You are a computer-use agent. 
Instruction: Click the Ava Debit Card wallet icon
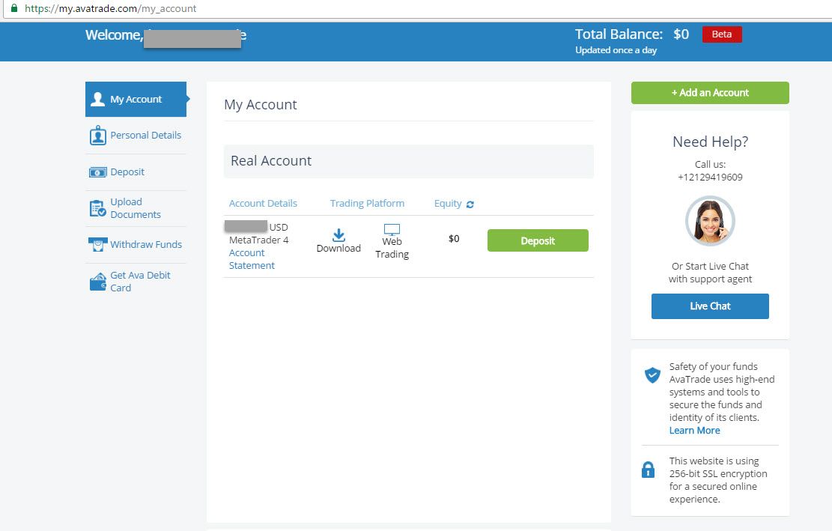(x=97, y=282)
